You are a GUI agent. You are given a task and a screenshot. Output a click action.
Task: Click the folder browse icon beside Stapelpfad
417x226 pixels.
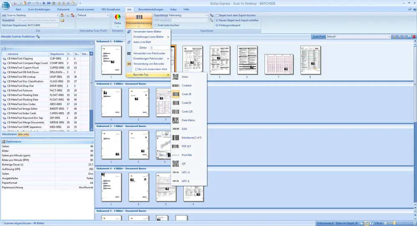(x=62, y=20)
